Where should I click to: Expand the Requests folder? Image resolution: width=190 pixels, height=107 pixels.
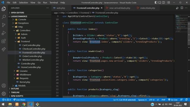click(24, 78)
